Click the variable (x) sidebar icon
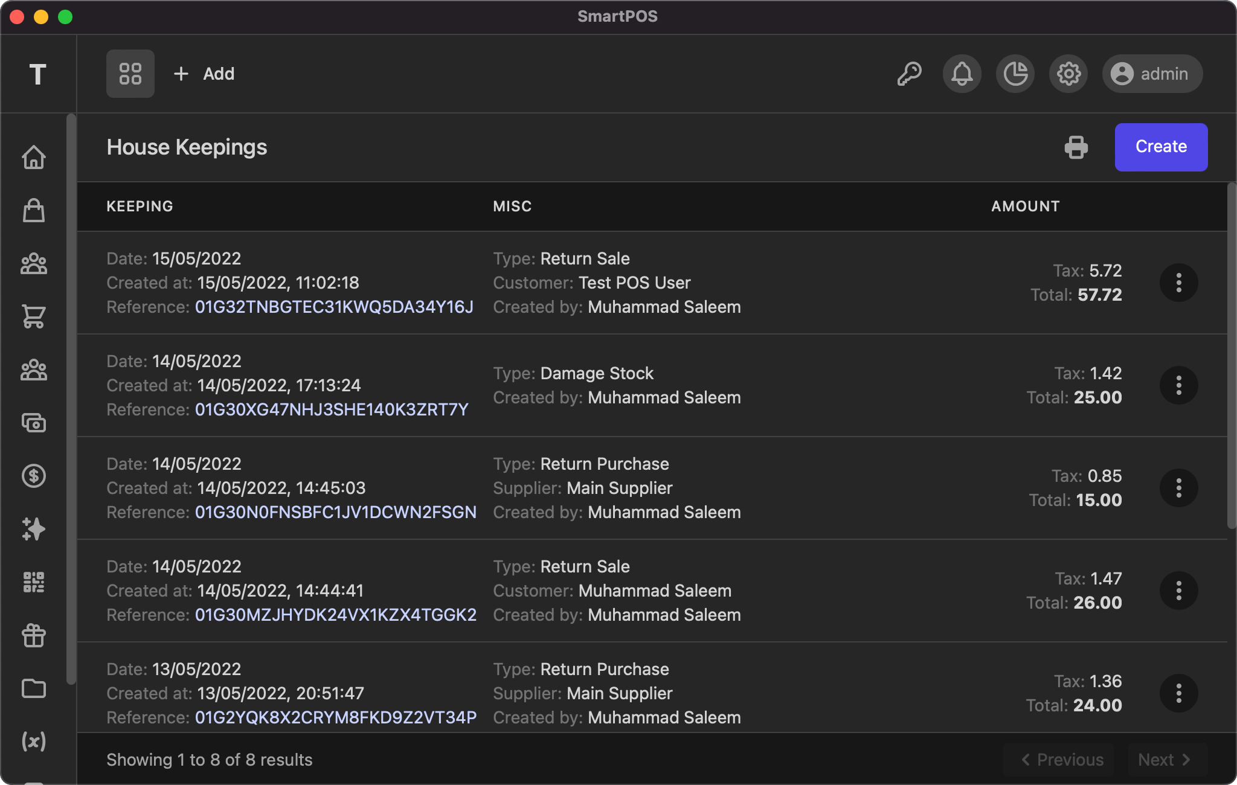1237x785 pixels. tap(34, 741)
